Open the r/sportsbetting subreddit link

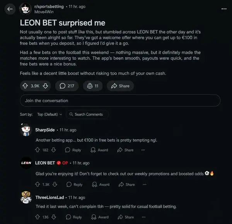[49, 7]
